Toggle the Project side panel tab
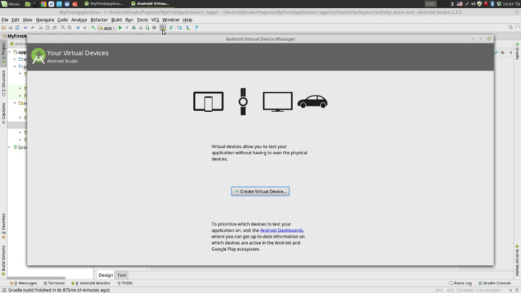Viewport: 521px width, 293px height. click(4, 53)
